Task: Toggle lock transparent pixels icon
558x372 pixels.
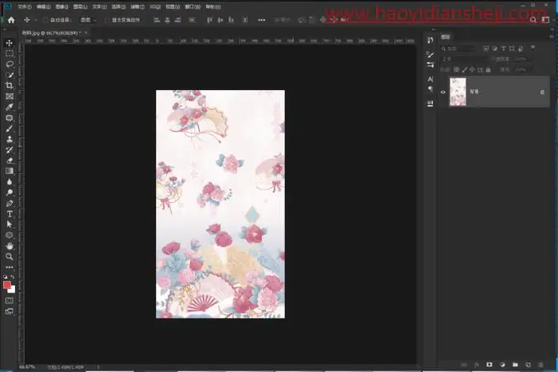Action: (457, 70)
